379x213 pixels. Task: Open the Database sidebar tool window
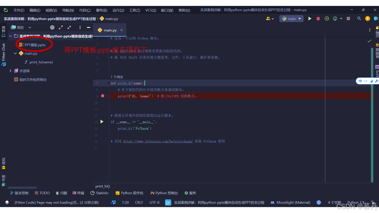377,51
